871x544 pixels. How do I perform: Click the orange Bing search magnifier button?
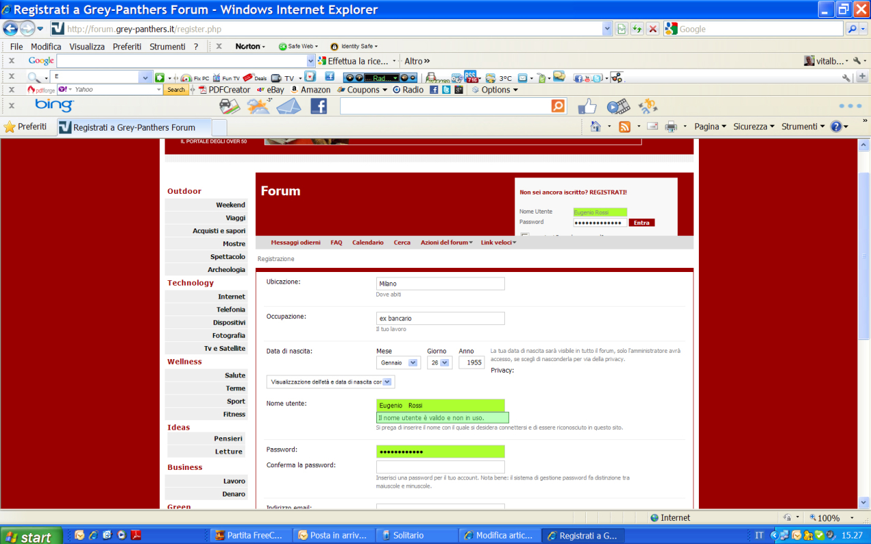558,106
